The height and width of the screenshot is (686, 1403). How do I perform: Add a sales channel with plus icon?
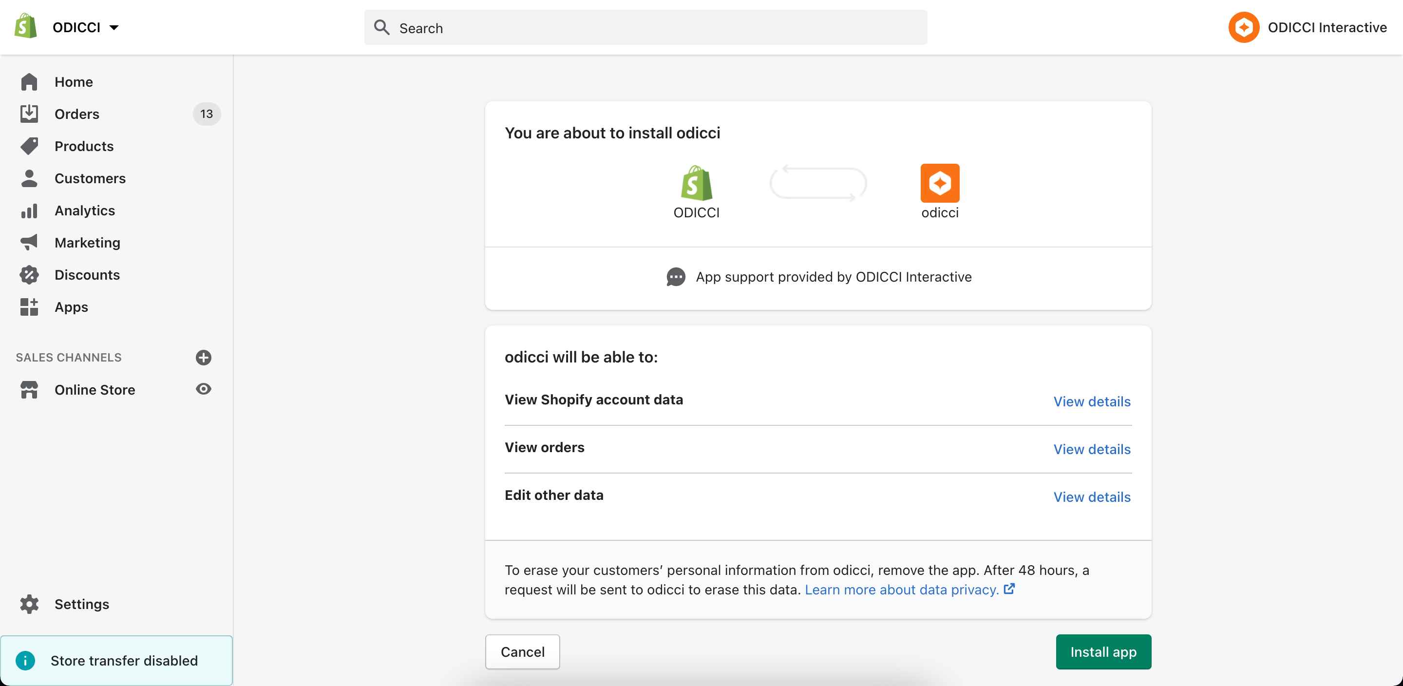tap(204, 358)
